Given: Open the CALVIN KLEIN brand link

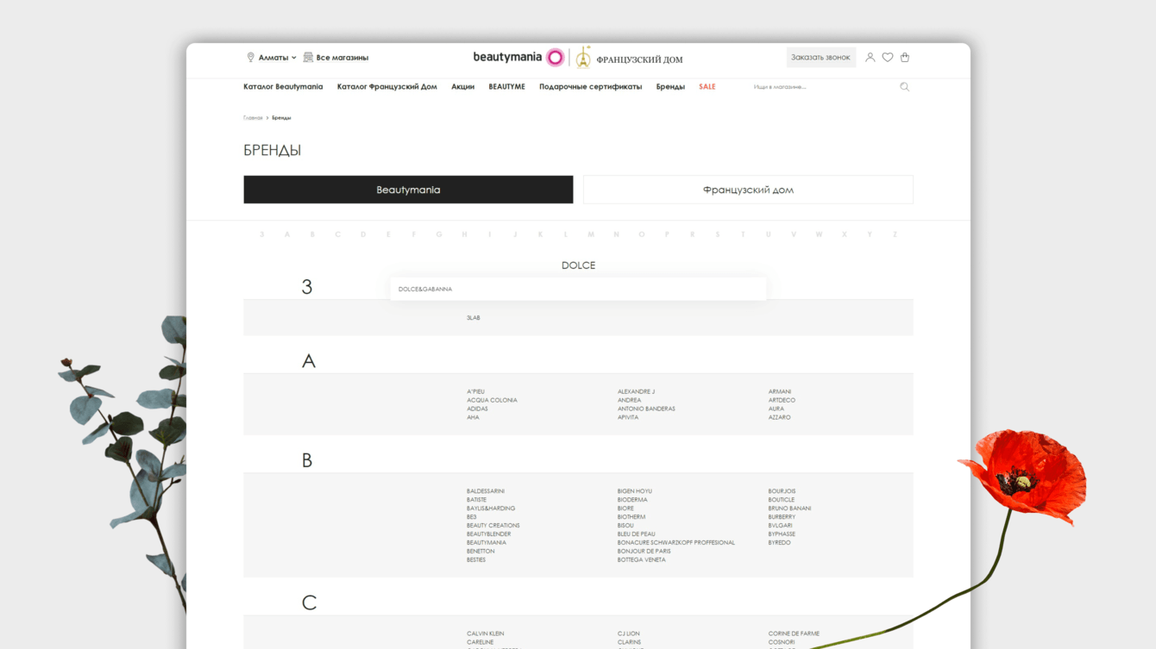Looking at the screenshot, I should click(486, 633).
